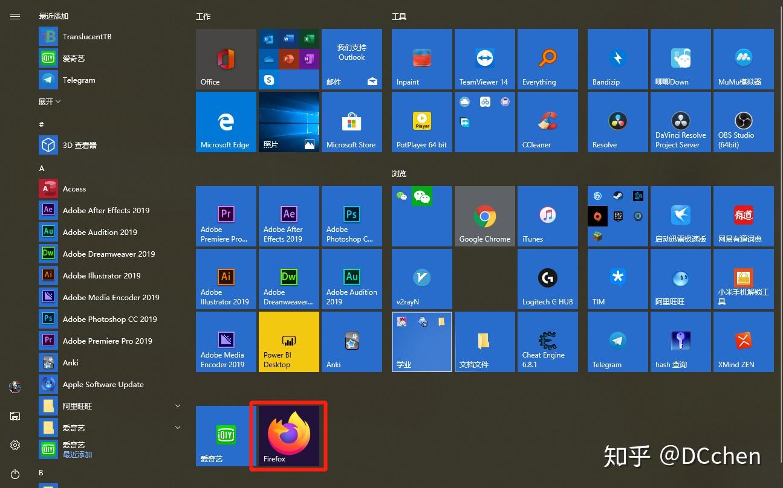Launch TeamViewer 14 tile
Image resolution: width=783 pixels, height=488 pixels.
click(x=485, y=59)
